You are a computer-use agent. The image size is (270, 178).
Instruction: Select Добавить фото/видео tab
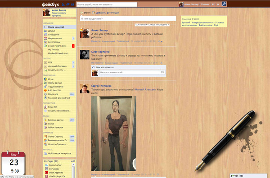coord(106,13)
